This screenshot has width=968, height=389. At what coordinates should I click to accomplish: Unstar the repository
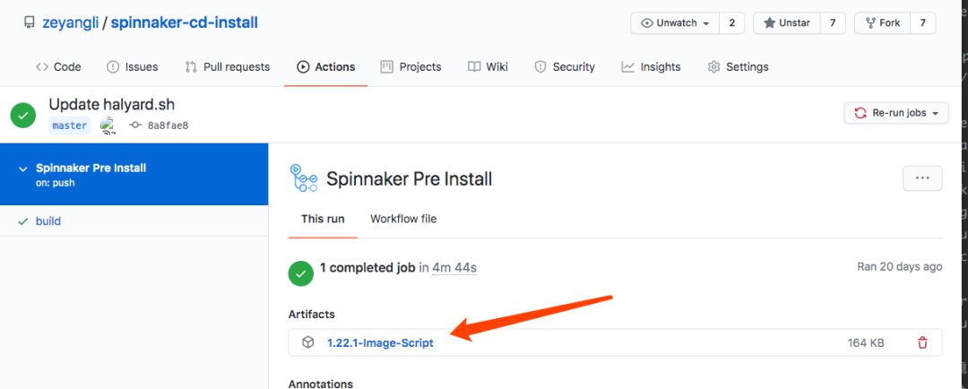click(x=786, y=22)
